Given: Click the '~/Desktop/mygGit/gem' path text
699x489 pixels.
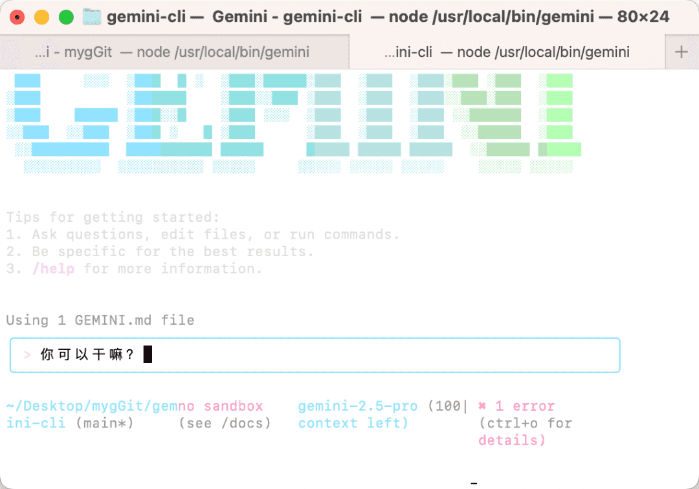Looking at the screenshot, I should [92, 406].
